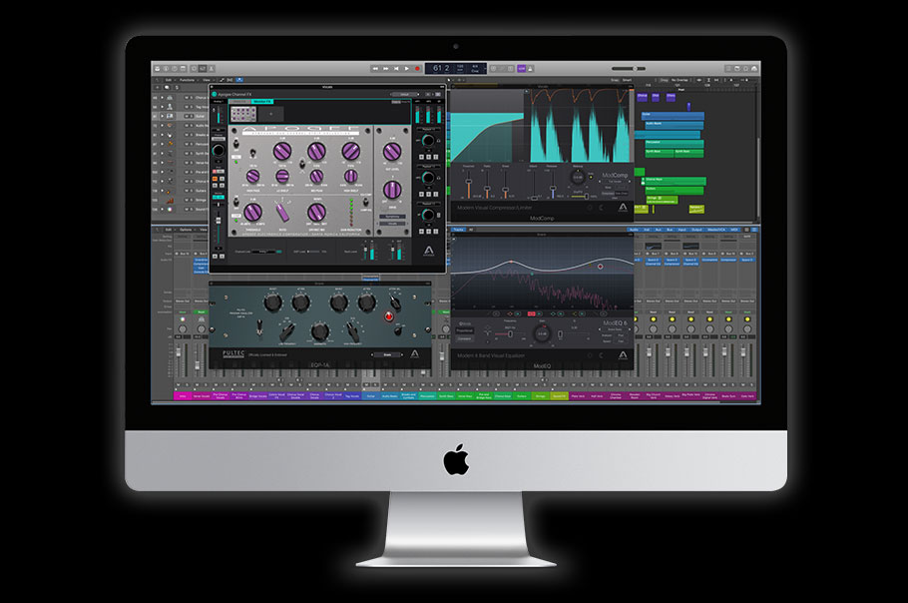This screenshot has width=908, height=603.
Task: Toggle the Inspector icon in control bar
Action: [x=166, y=68]
